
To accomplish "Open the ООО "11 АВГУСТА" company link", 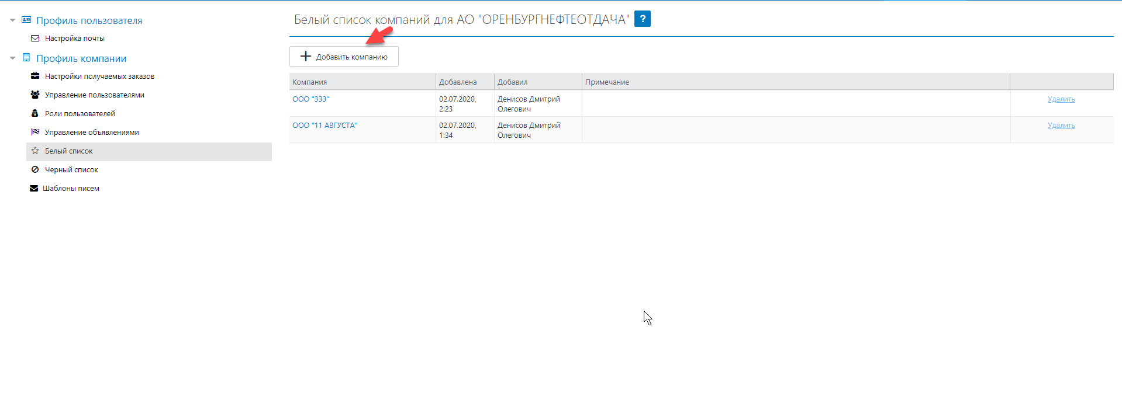I will (x=324, y=126).
